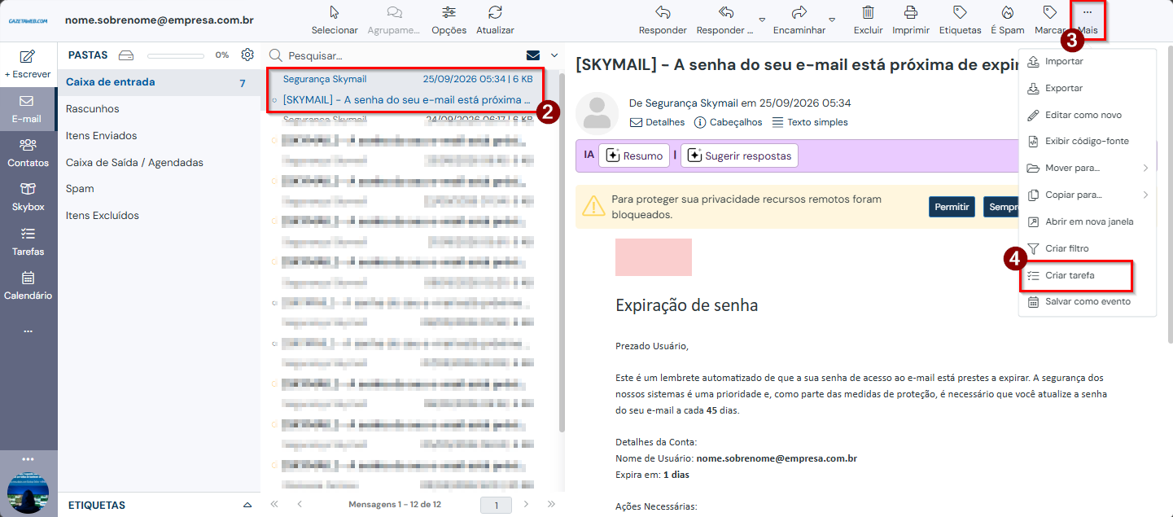Click Responder a todos icon

[725, 12]
